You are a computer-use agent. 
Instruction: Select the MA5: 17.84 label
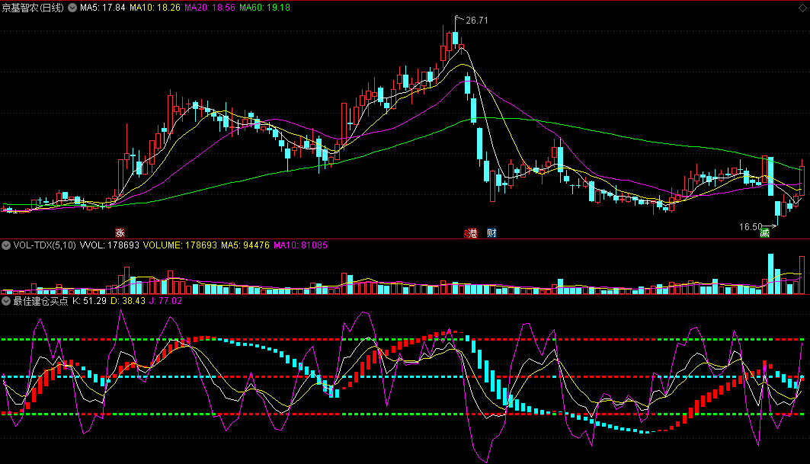102,8
